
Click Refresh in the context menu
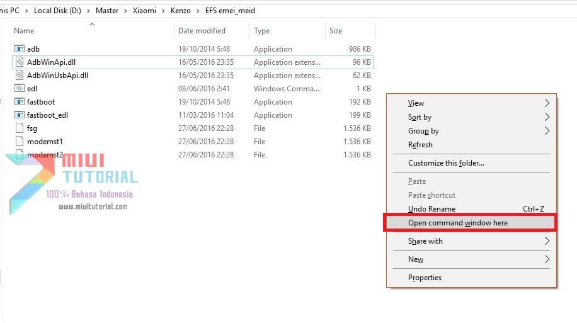[420, 145]
